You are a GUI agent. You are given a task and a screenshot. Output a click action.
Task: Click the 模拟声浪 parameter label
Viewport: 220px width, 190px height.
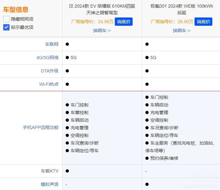49,184
